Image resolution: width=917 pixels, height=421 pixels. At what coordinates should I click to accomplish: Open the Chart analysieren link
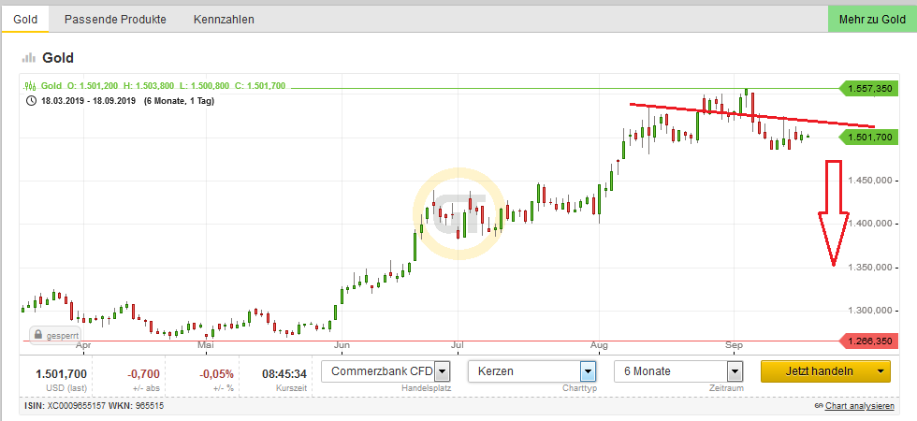(859, 406)
